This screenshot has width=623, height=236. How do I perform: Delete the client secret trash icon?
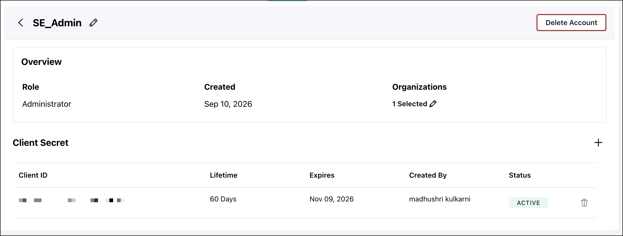(x=584, y=202)
